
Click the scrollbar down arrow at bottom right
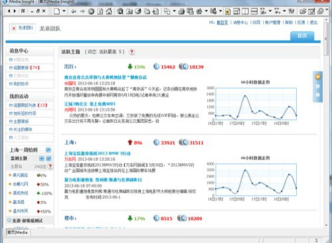[326, 225]
